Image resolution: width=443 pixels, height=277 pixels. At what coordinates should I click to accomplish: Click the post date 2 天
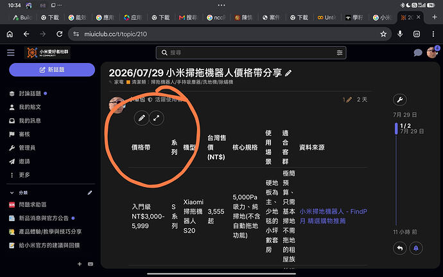(x=362, y=100)
